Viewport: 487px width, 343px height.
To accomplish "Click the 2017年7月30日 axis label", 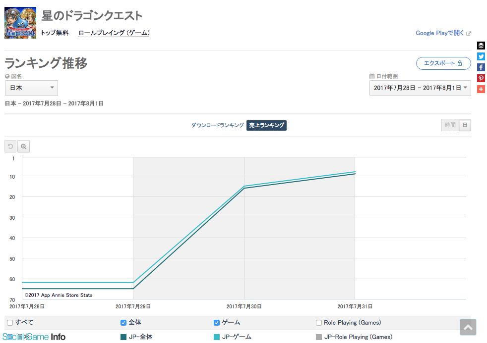I will 244,306.
